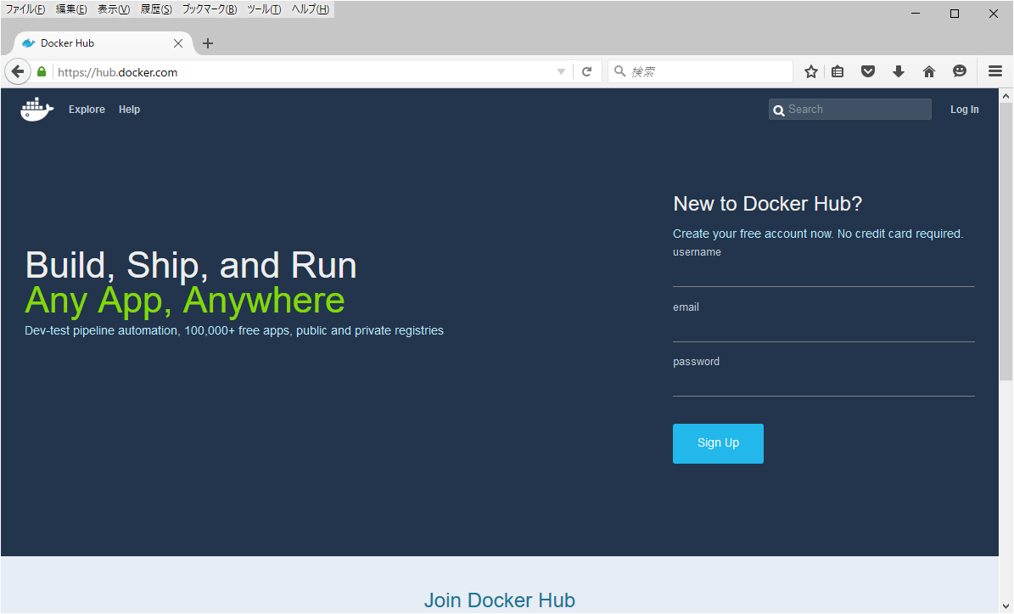Close the Docker Hub tab
The width and height of the screenshot is (1014, 614).
click(x=178, y=43)
